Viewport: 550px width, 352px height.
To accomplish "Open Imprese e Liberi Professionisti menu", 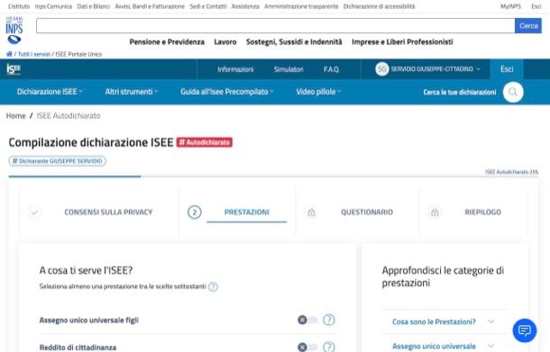I will click(402, 42).
